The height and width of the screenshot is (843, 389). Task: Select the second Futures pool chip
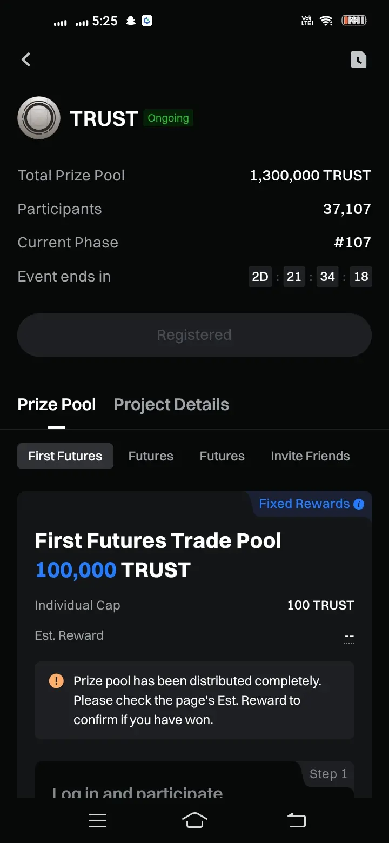pyautogui.click(x=151, y=456)
